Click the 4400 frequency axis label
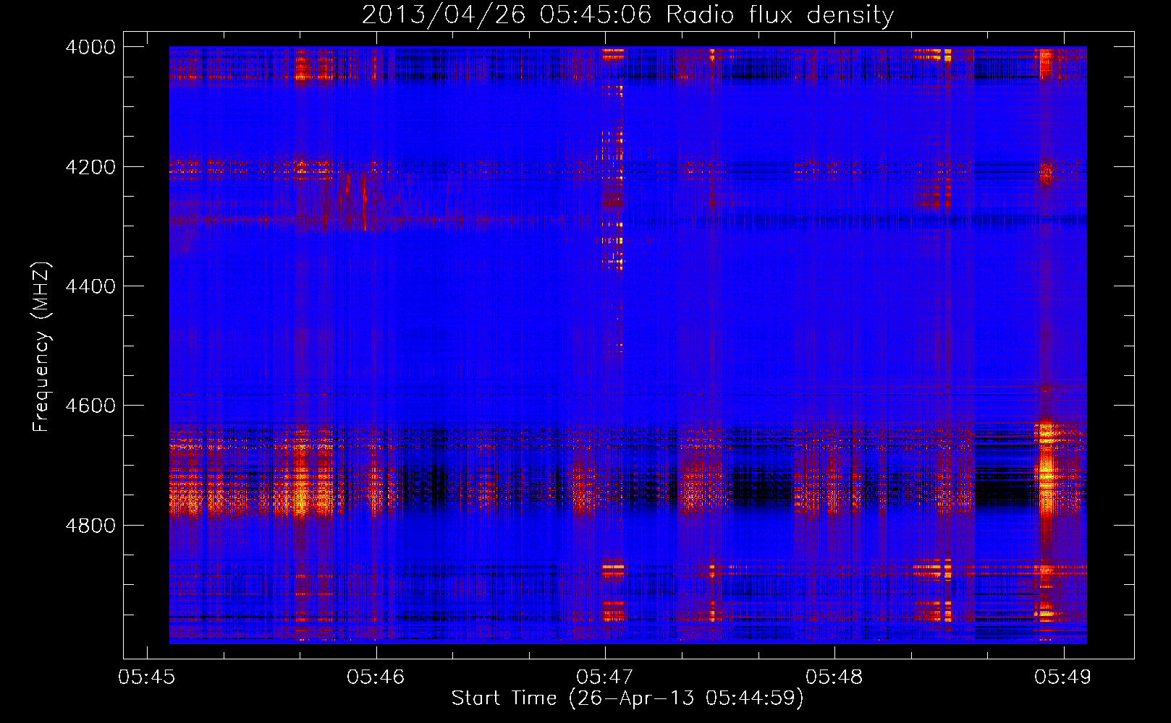 click(x=90, y=286)
